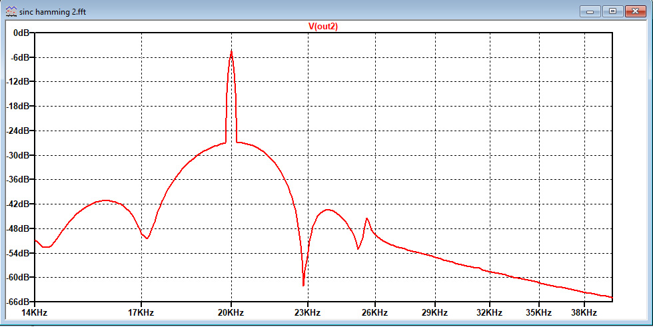This screenshot has height=327, width=653.
Task: Click the -48dB vertical axis label
Action: coord(18,228)
